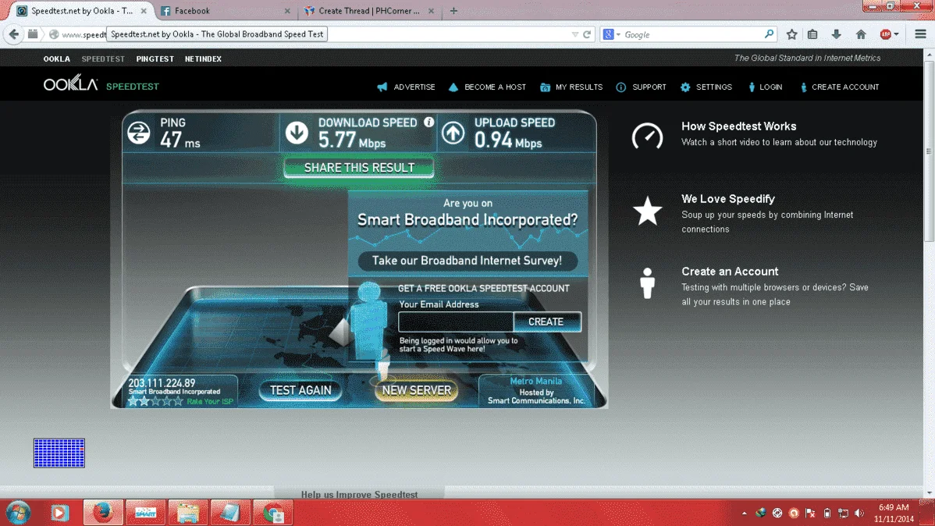The width and height of the screenshot is (935, 526).
Task: Click the download arrow circle icon
Action: (x=297, y=133)
